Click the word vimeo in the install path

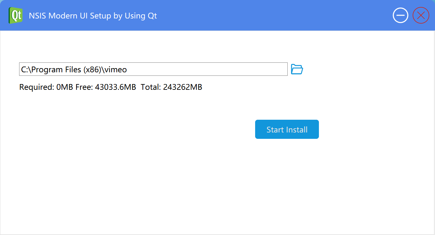pyautogui.click(x=116, y=69)
